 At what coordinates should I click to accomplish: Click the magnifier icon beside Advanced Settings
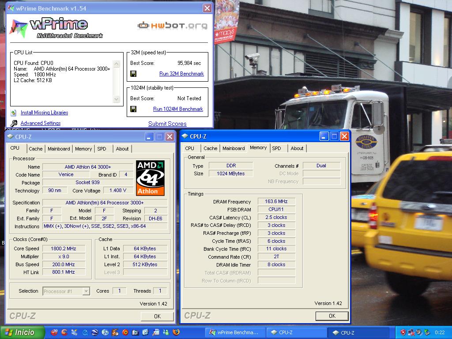tap(14, 124)
